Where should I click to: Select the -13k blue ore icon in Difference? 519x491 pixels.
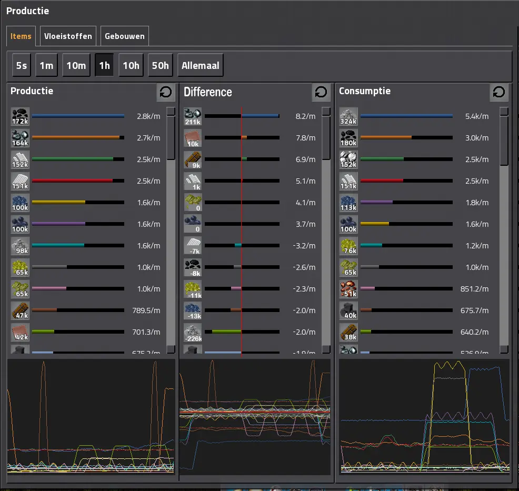point(193,310)
